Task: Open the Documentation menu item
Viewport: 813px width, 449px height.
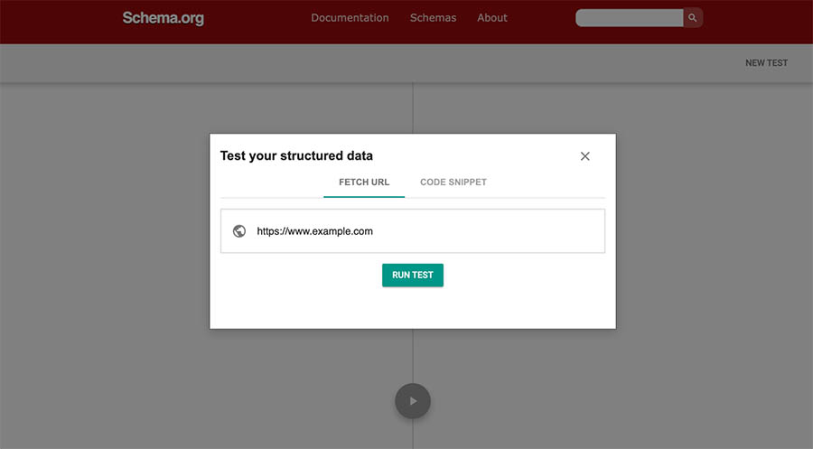Action: [x=350, y=18]
